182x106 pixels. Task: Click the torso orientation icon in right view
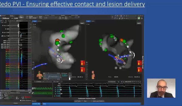click(93, 75)
